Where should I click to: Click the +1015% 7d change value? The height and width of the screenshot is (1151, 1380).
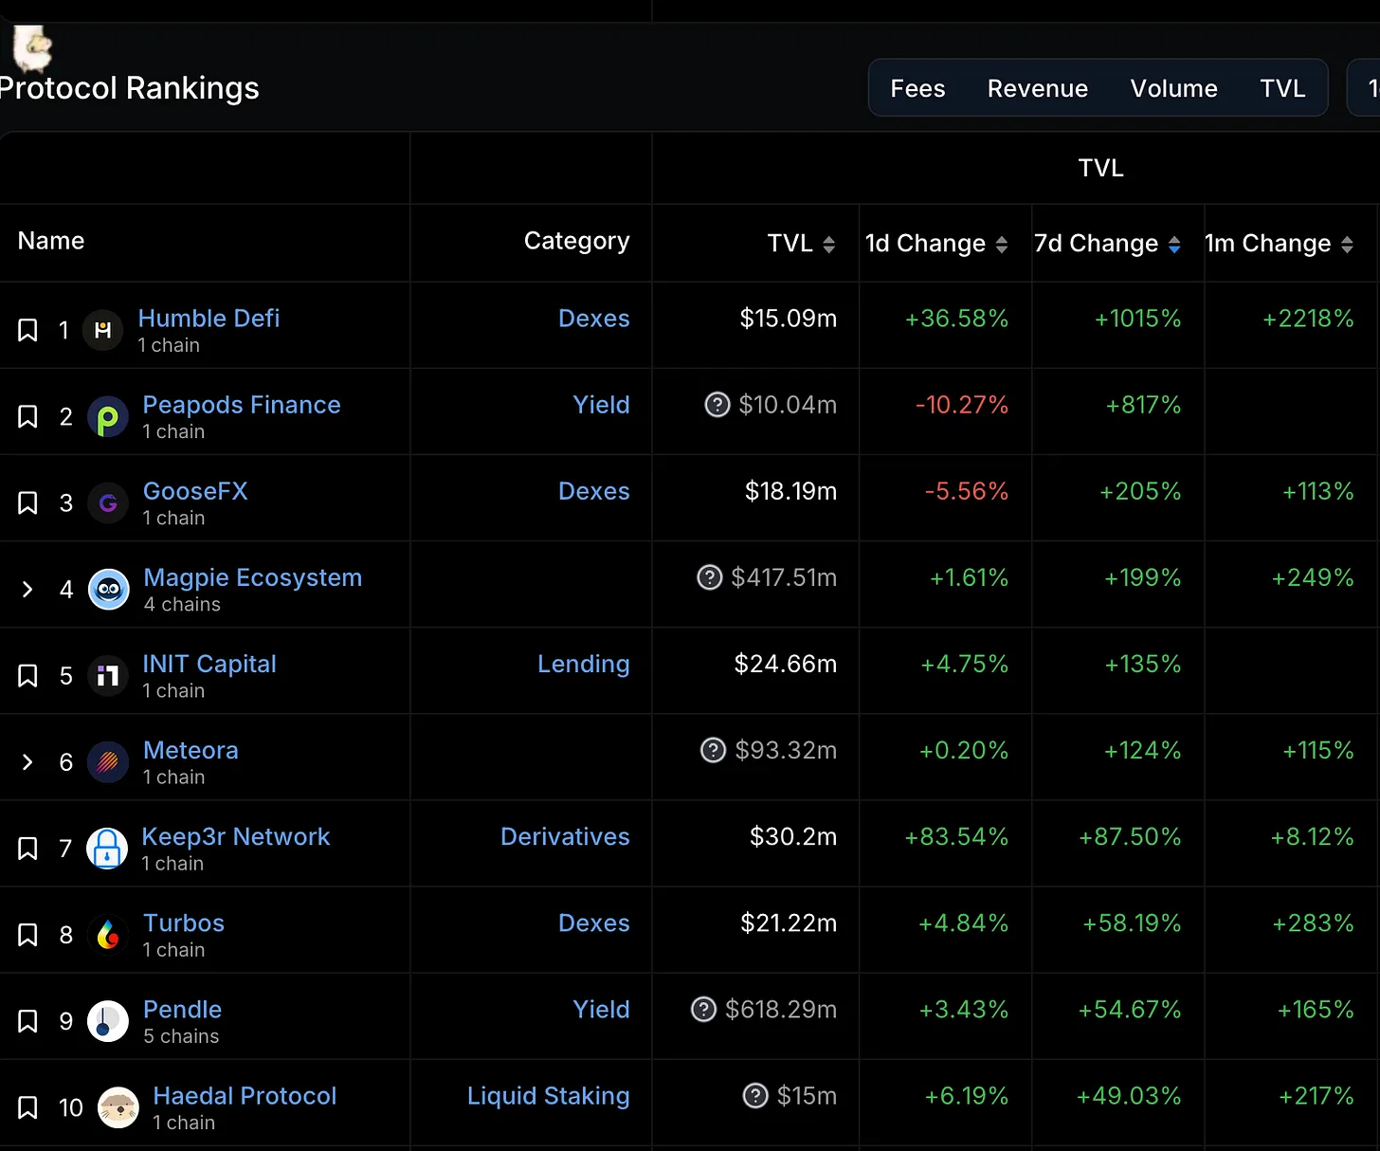click(x=1138, y=319)
